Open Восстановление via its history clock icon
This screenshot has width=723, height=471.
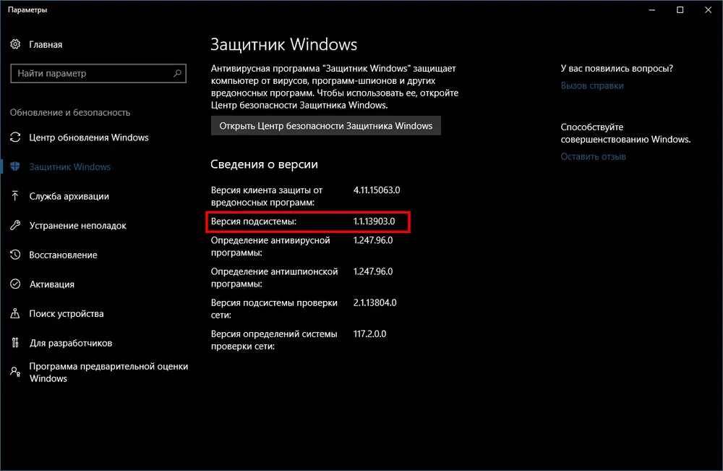(16, 255)
